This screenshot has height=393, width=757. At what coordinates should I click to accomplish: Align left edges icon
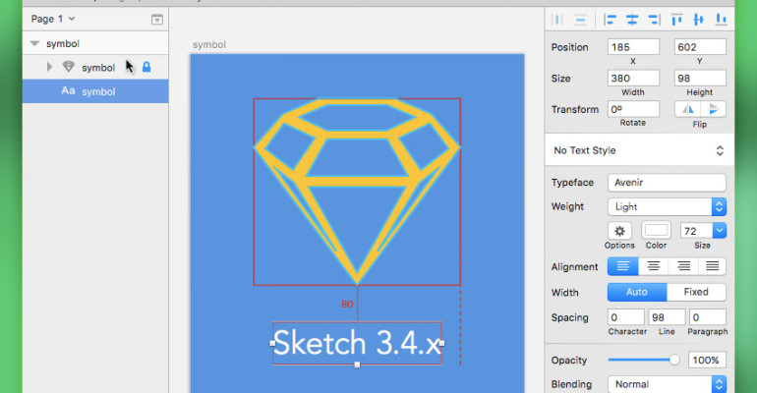[611, 20]
